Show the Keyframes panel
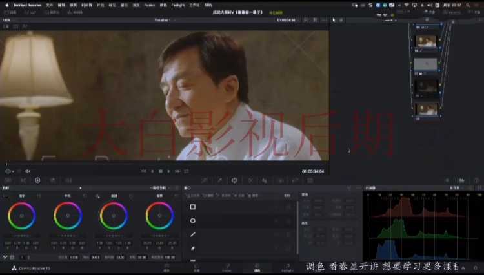The image size is (484, 275). click(x=447, y=180)
